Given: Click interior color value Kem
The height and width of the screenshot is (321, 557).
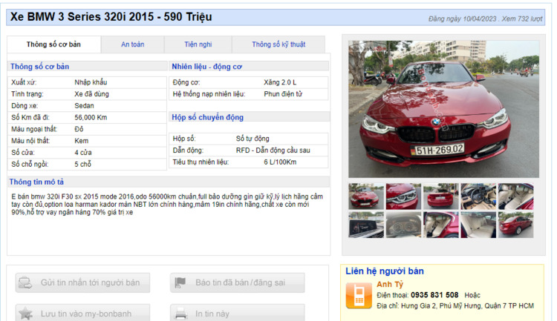Looking at the screenshot, I should 82,141.
